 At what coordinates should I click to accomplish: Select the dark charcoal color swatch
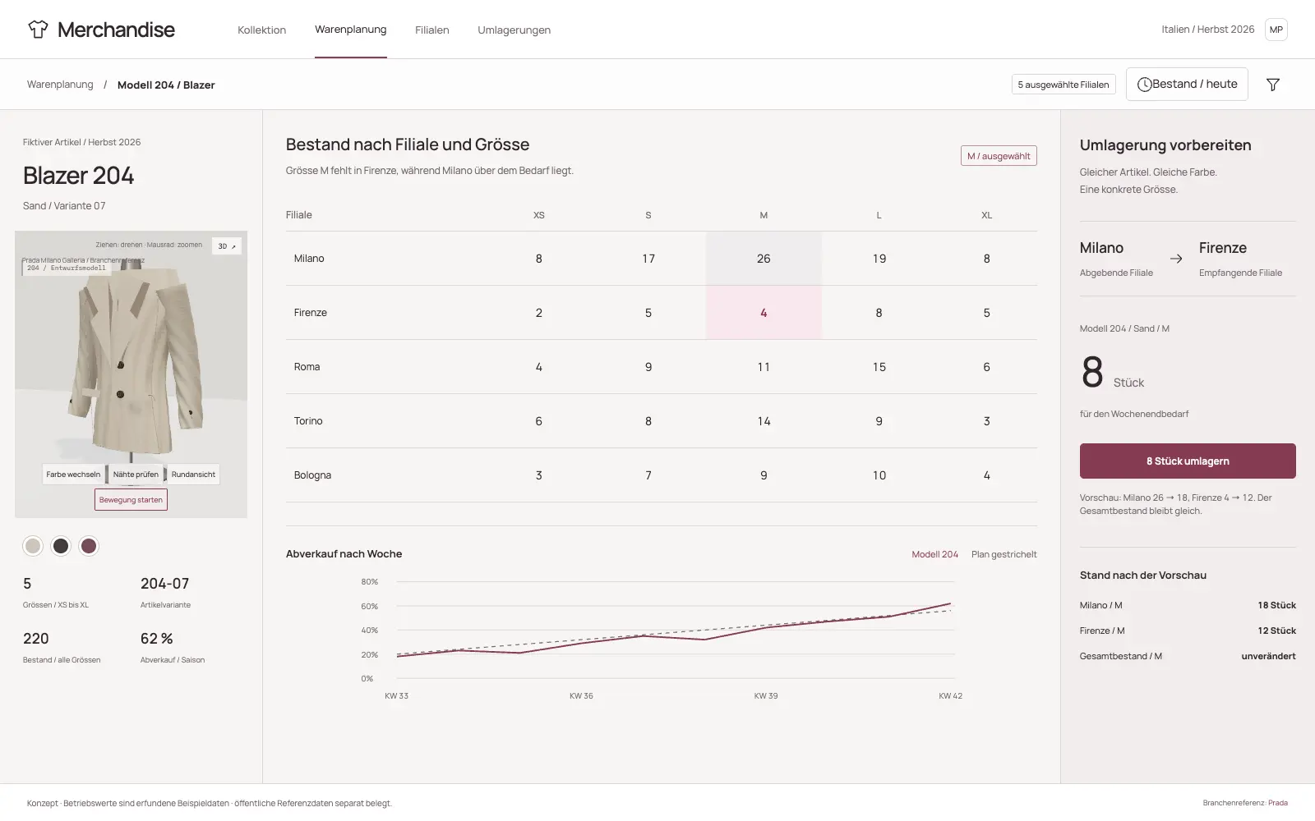tap(61, 546)
